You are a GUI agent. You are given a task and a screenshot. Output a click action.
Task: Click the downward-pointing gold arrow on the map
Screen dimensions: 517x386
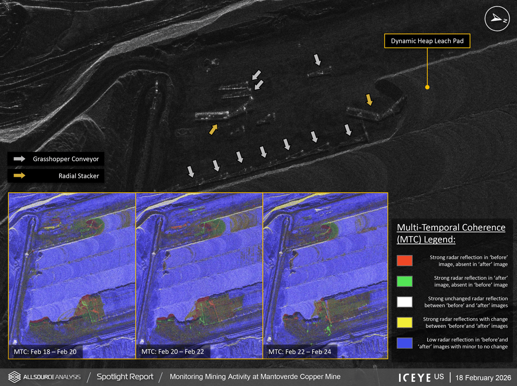pyautogui.click(x=369, y=99)
